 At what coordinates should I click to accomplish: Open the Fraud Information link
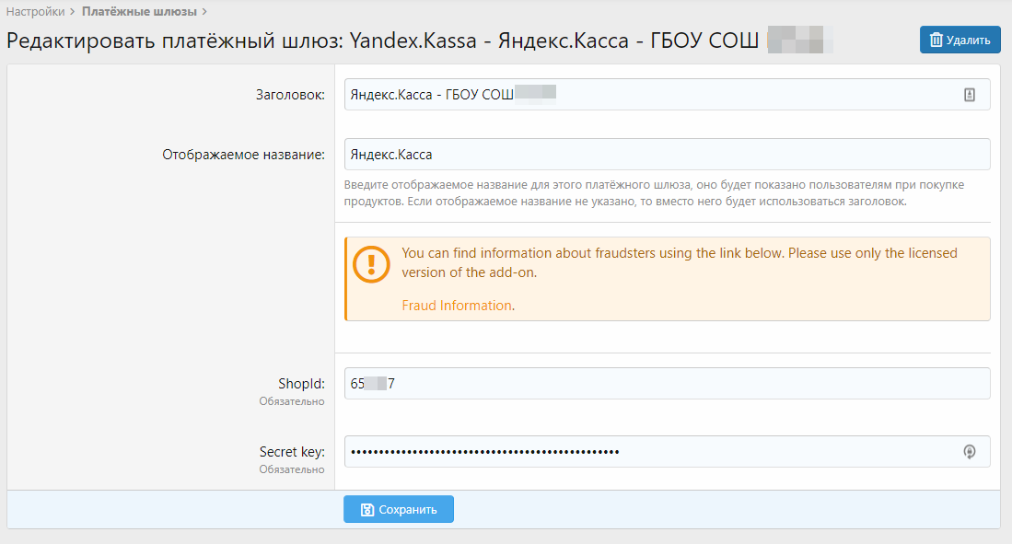tap(456, 306)
